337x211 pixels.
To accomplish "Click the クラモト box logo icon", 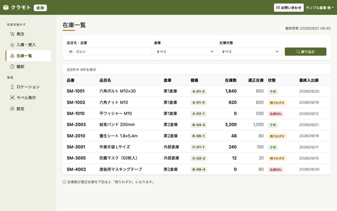I will point(6,8).
